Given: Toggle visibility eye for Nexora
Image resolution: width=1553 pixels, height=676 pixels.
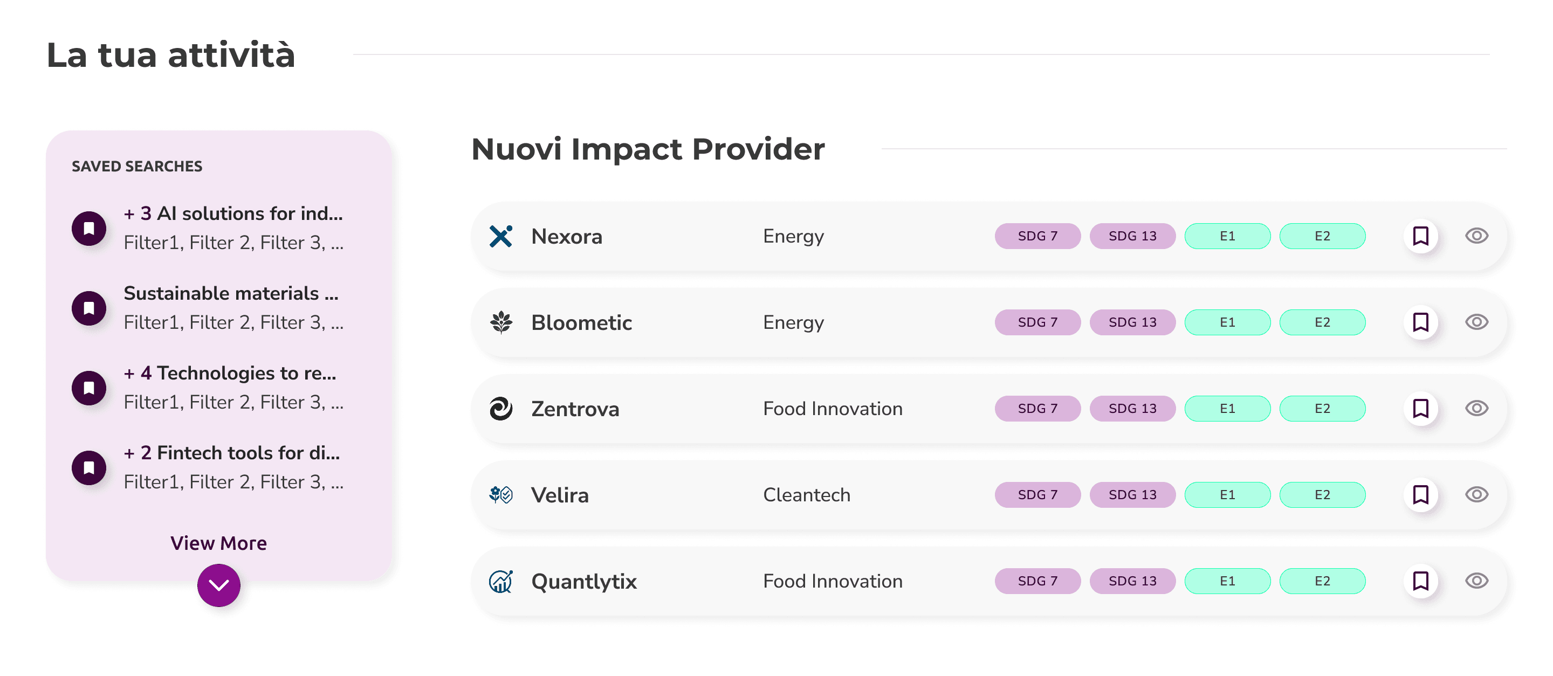Looking at the screenshot, I should point(1476,236).
